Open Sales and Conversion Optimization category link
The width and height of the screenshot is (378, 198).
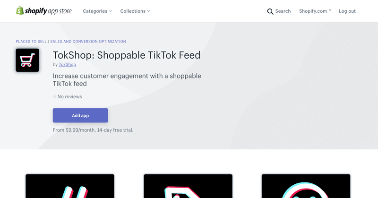click(x=88, y=42)
